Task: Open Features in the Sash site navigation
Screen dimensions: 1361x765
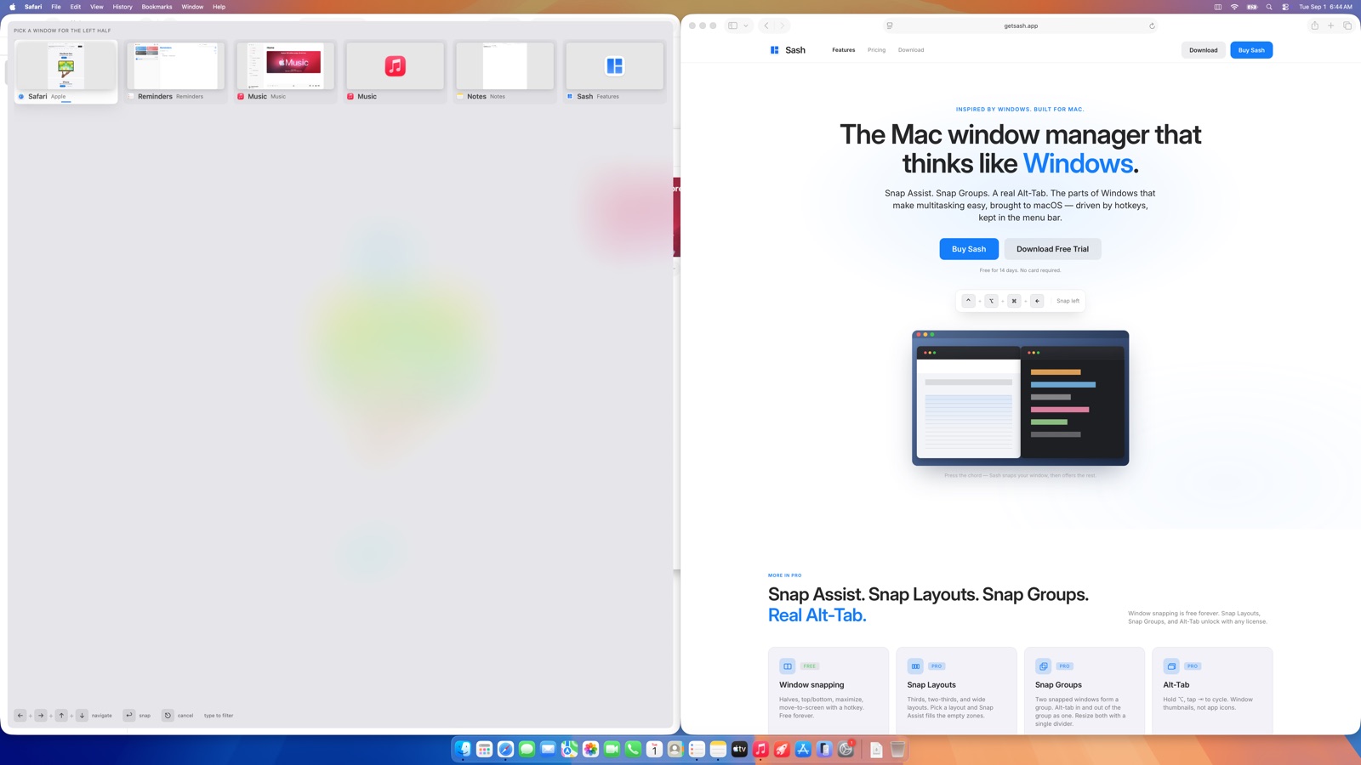Action: point(844,50)
